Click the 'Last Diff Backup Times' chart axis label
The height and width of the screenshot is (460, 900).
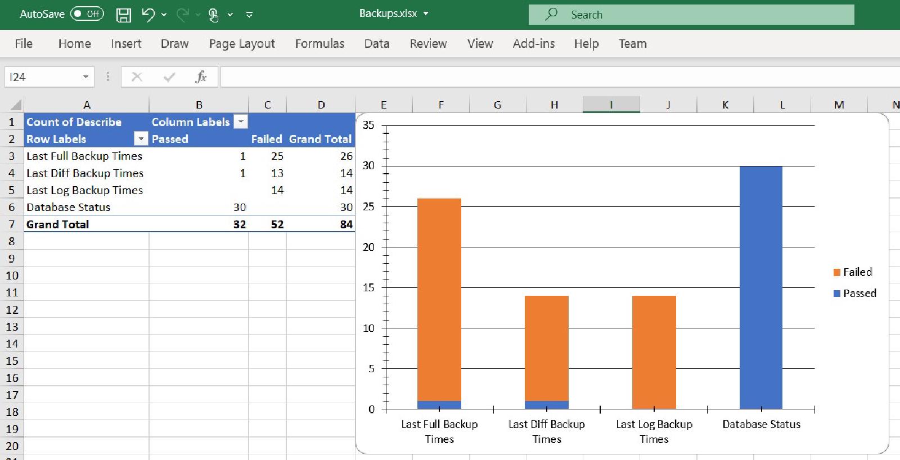[x=547, y=432]
